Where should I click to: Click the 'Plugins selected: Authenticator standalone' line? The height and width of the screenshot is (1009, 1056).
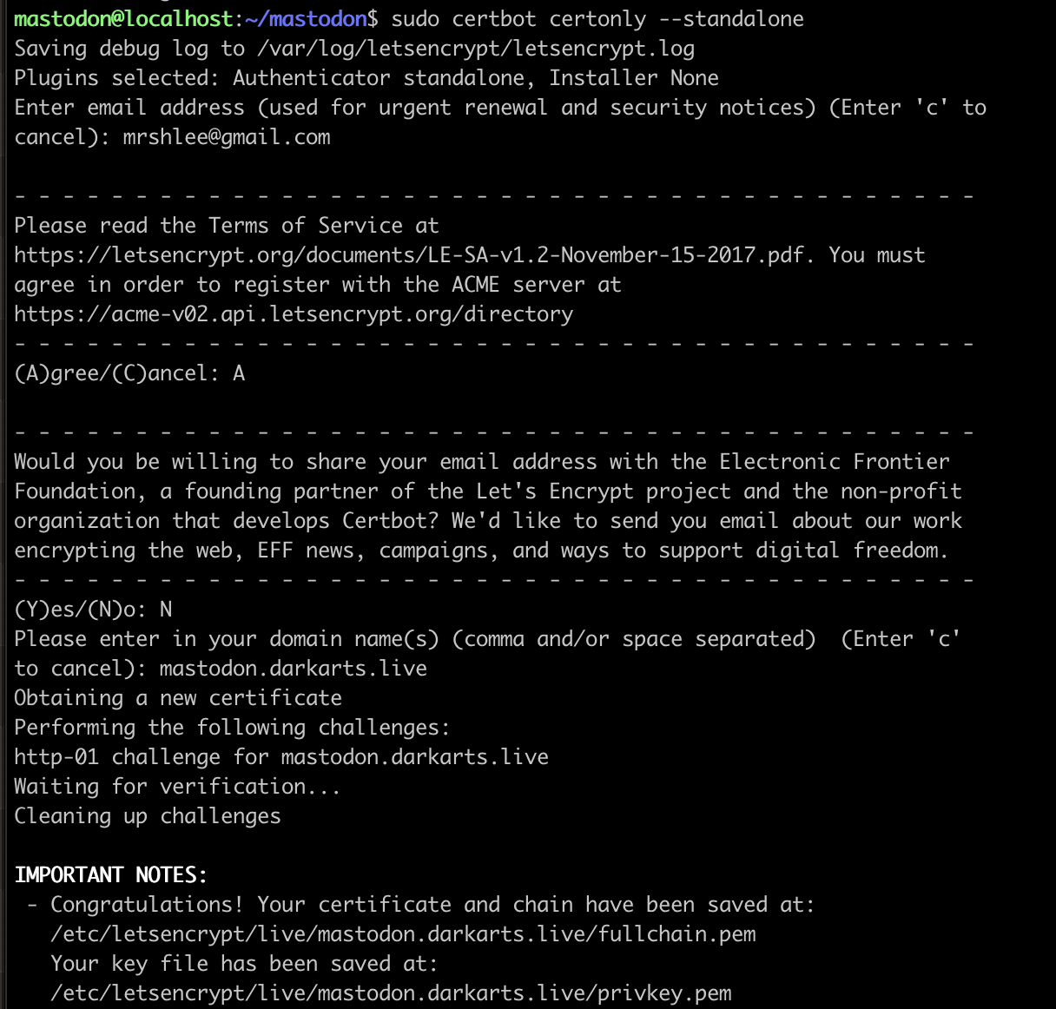click(366, 78)
